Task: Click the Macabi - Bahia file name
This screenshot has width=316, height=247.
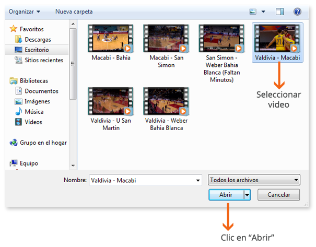Action: tap(111, 58)
